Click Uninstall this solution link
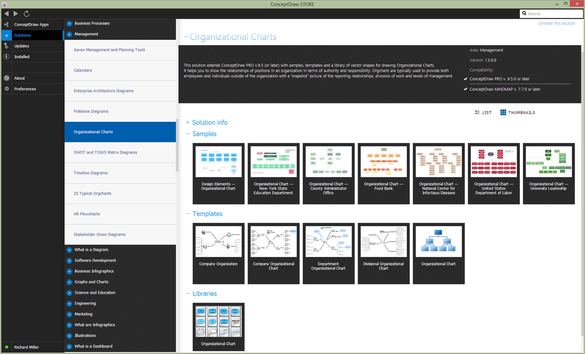The height and width of the screenshot is (354, 585). (x=557, y=23)
